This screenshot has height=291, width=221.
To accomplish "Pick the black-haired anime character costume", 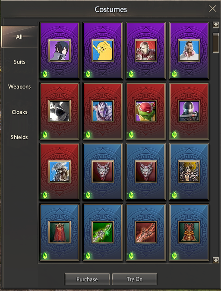I will coord(60,51).
